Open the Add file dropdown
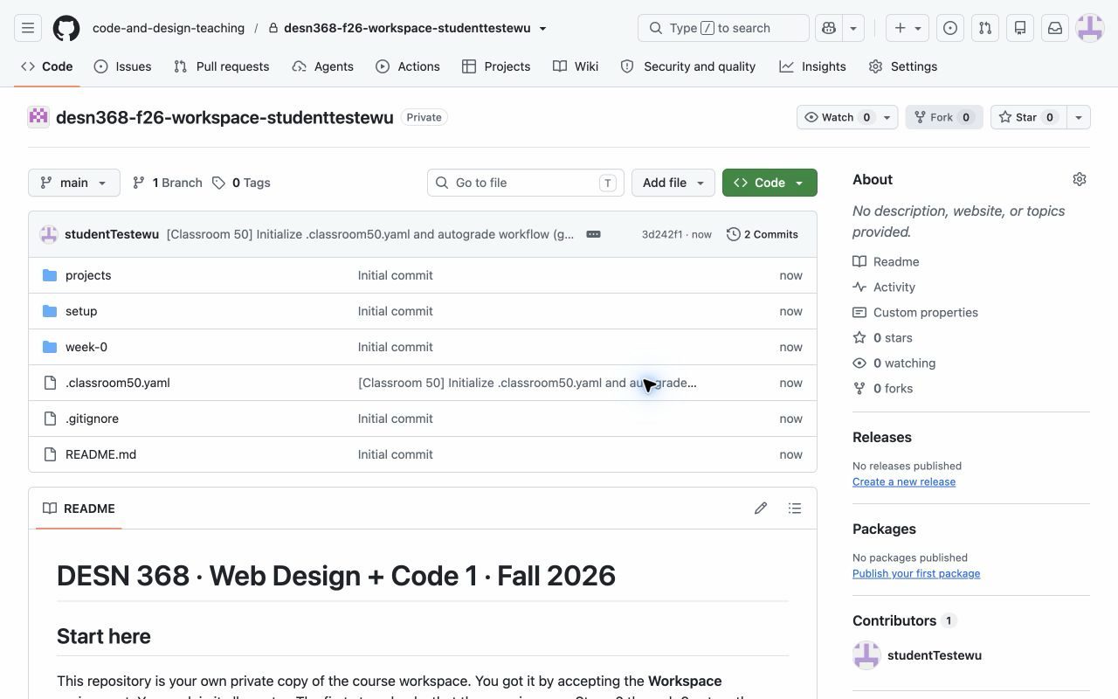Viewport: 1118px width, 699px height. pyautogui.click(x=673, y=183)
